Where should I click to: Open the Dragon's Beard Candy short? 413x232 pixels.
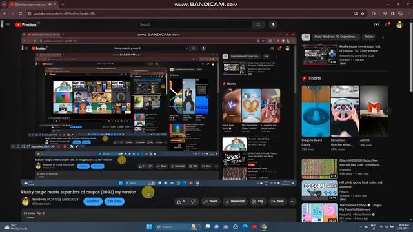316,111
